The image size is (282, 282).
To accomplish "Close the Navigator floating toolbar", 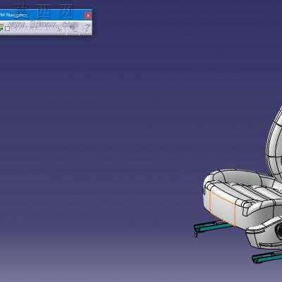I will coord(88,16).
